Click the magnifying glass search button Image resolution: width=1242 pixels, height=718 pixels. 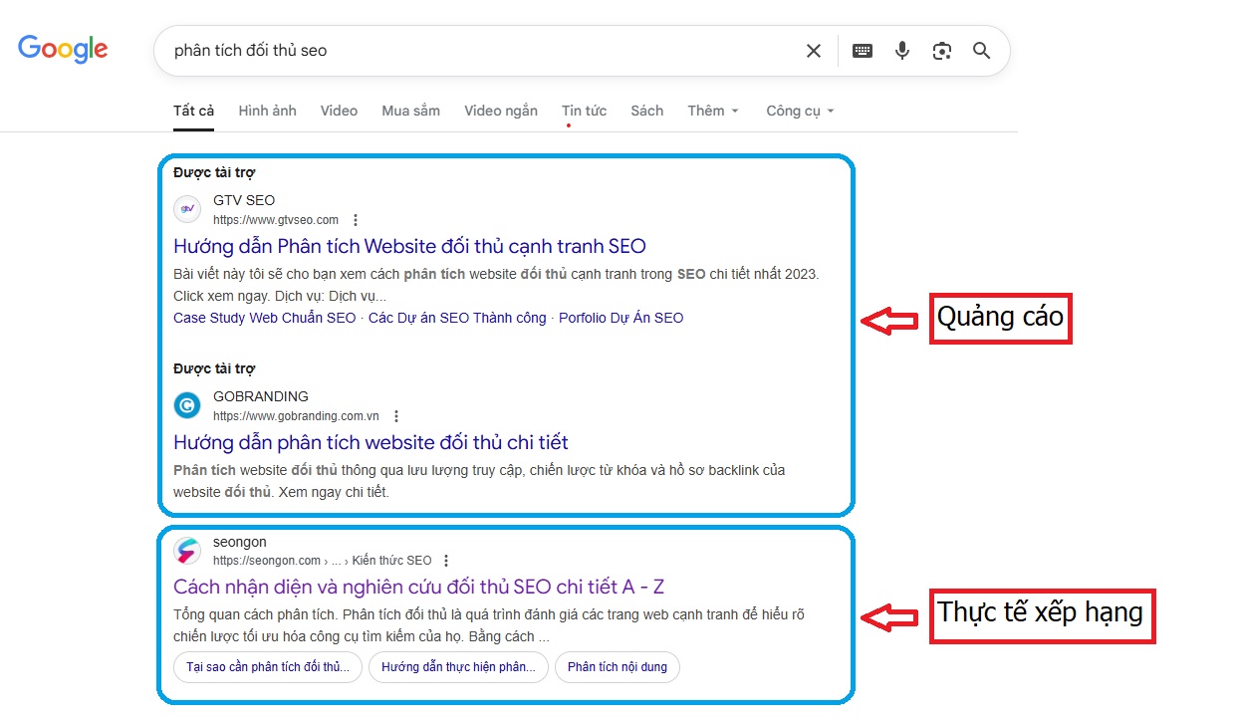(x=982, y=51)
